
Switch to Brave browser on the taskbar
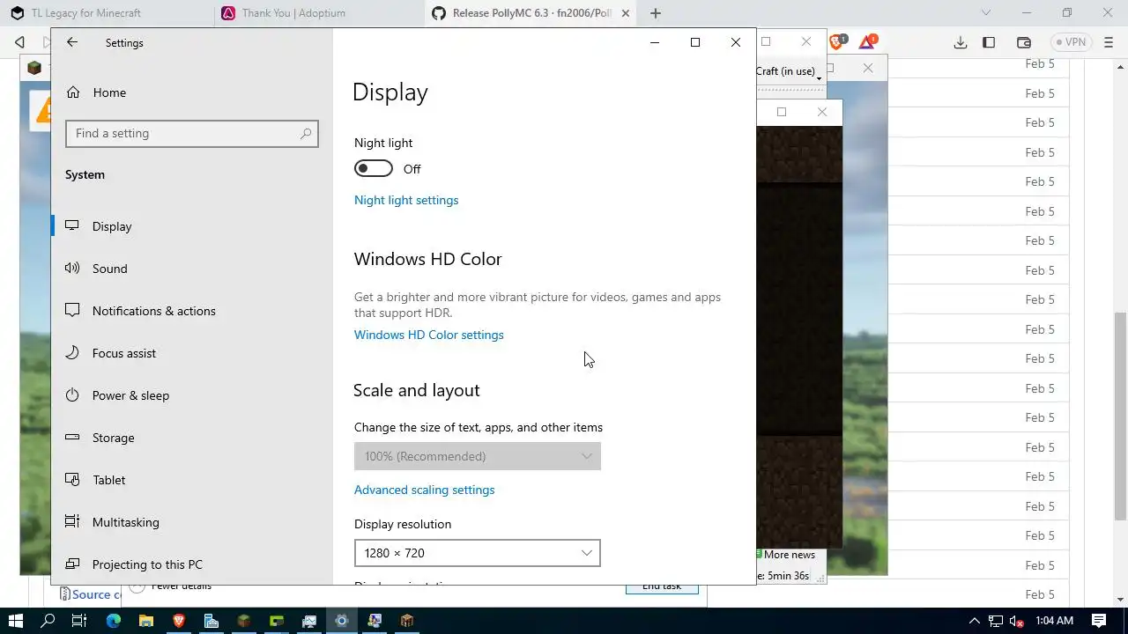tap(179, 621)
